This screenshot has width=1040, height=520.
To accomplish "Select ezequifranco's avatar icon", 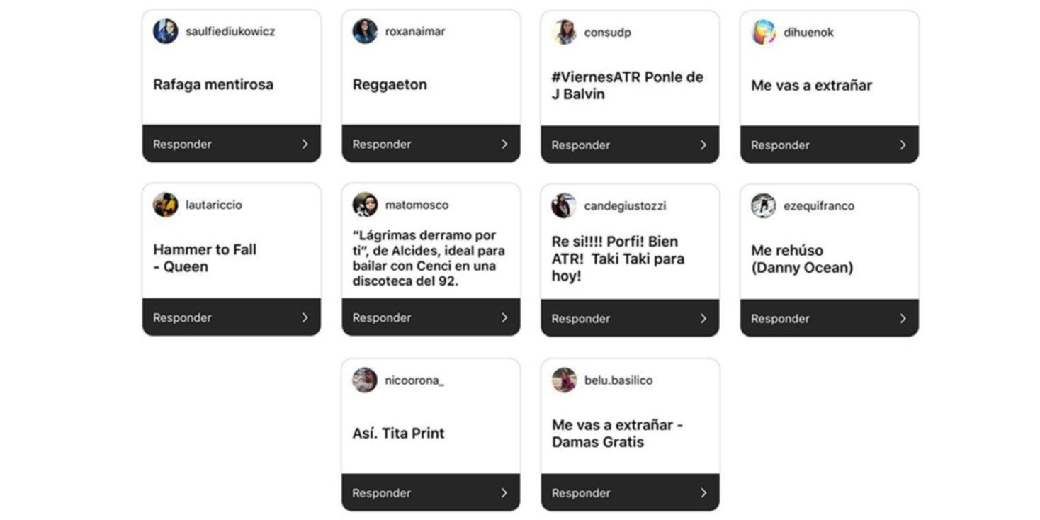I will click(764, 205).
